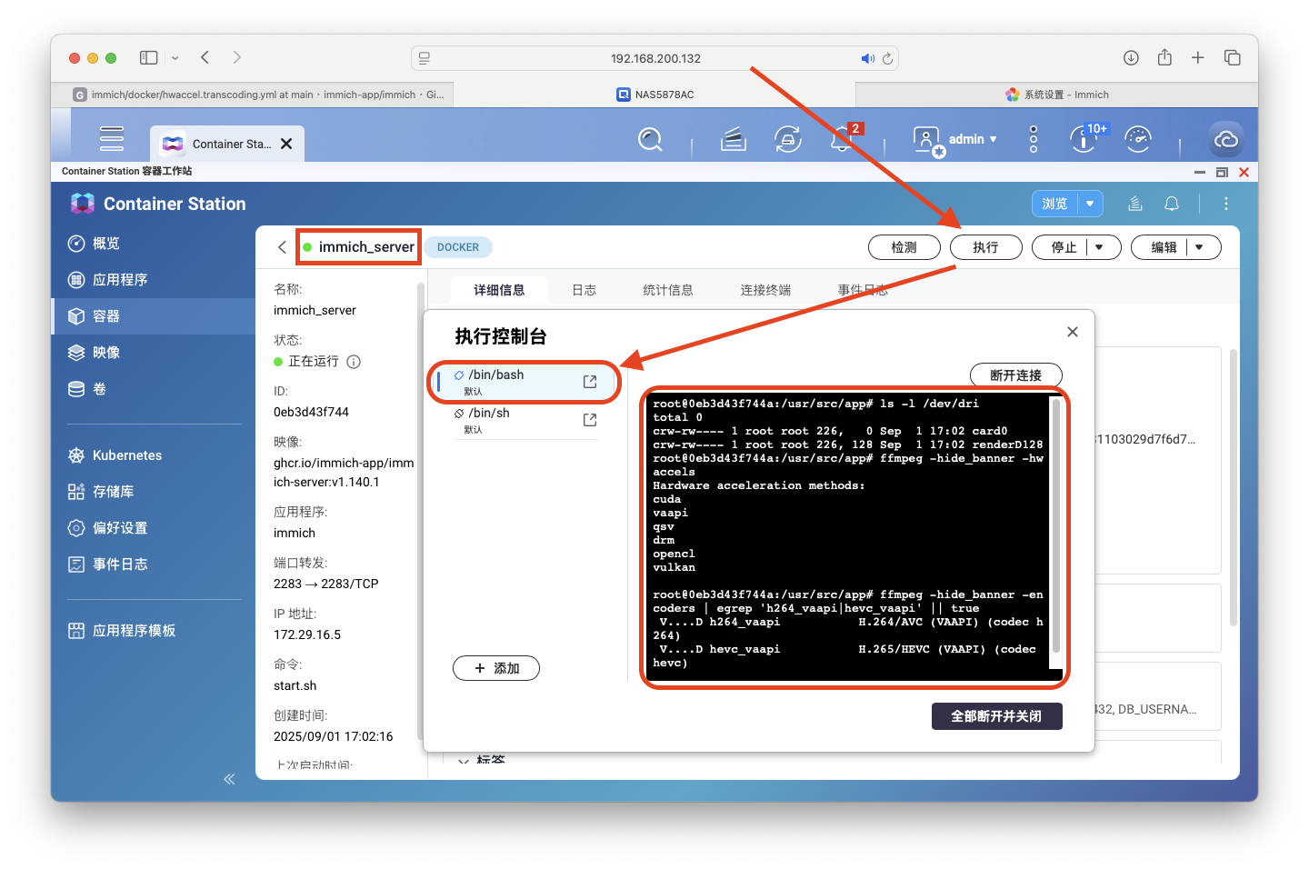Open the 浏览 dropdown arrow
Image resolution: width=1309 pixels, height=869 pixels.
1090,204
